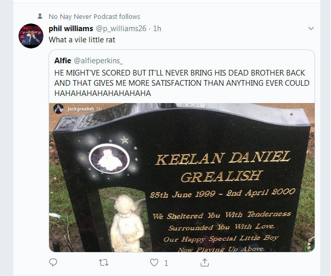
Task: Click the like count number 1
Action: (x=166, y=263)
